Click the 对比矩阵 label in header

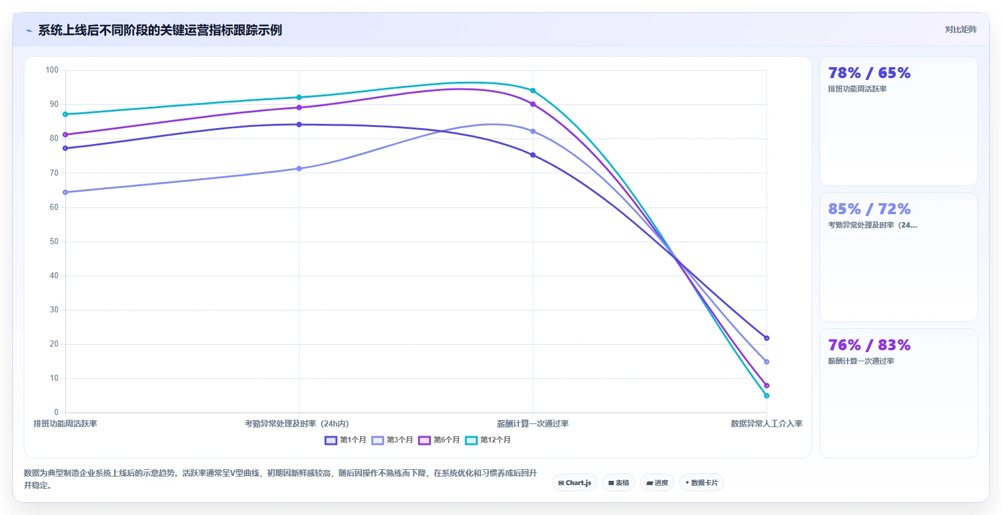click(961, 29)
